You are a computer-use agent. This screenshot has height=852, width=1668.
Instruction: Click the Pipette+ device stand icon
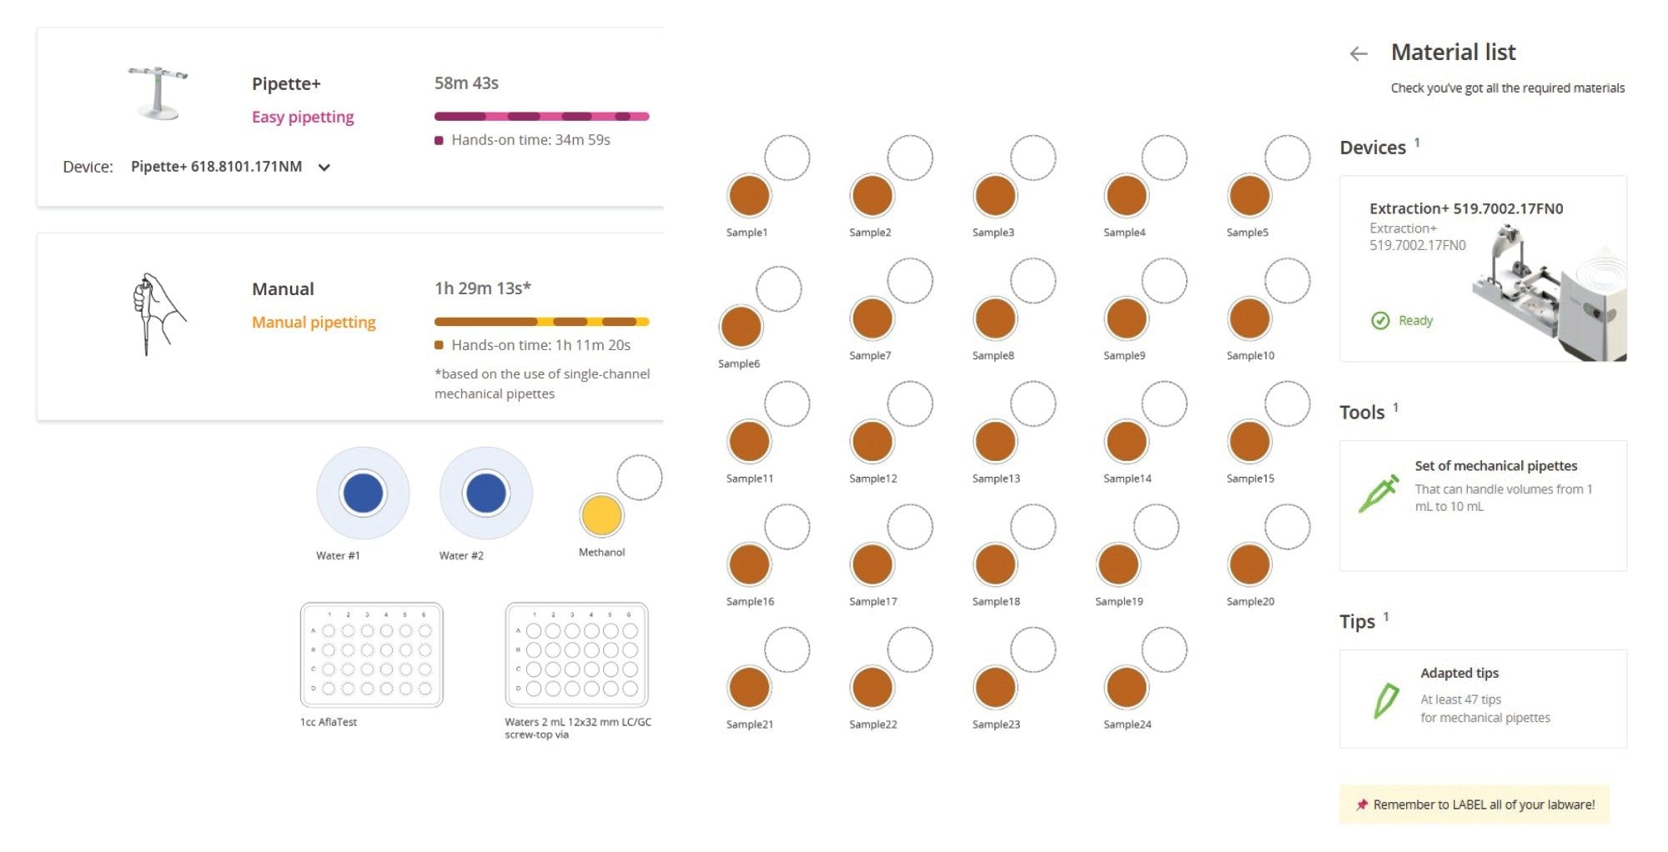[158, 93]
